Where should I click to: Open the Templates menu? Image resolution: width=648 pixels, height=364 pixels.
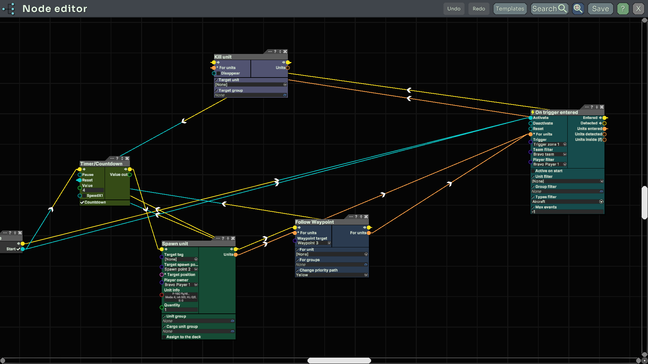point(510,9)
